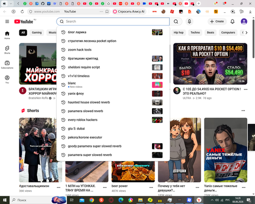Click the microphone voice search icon
This screenshot has width=255, height=204.
pos(189,21)
